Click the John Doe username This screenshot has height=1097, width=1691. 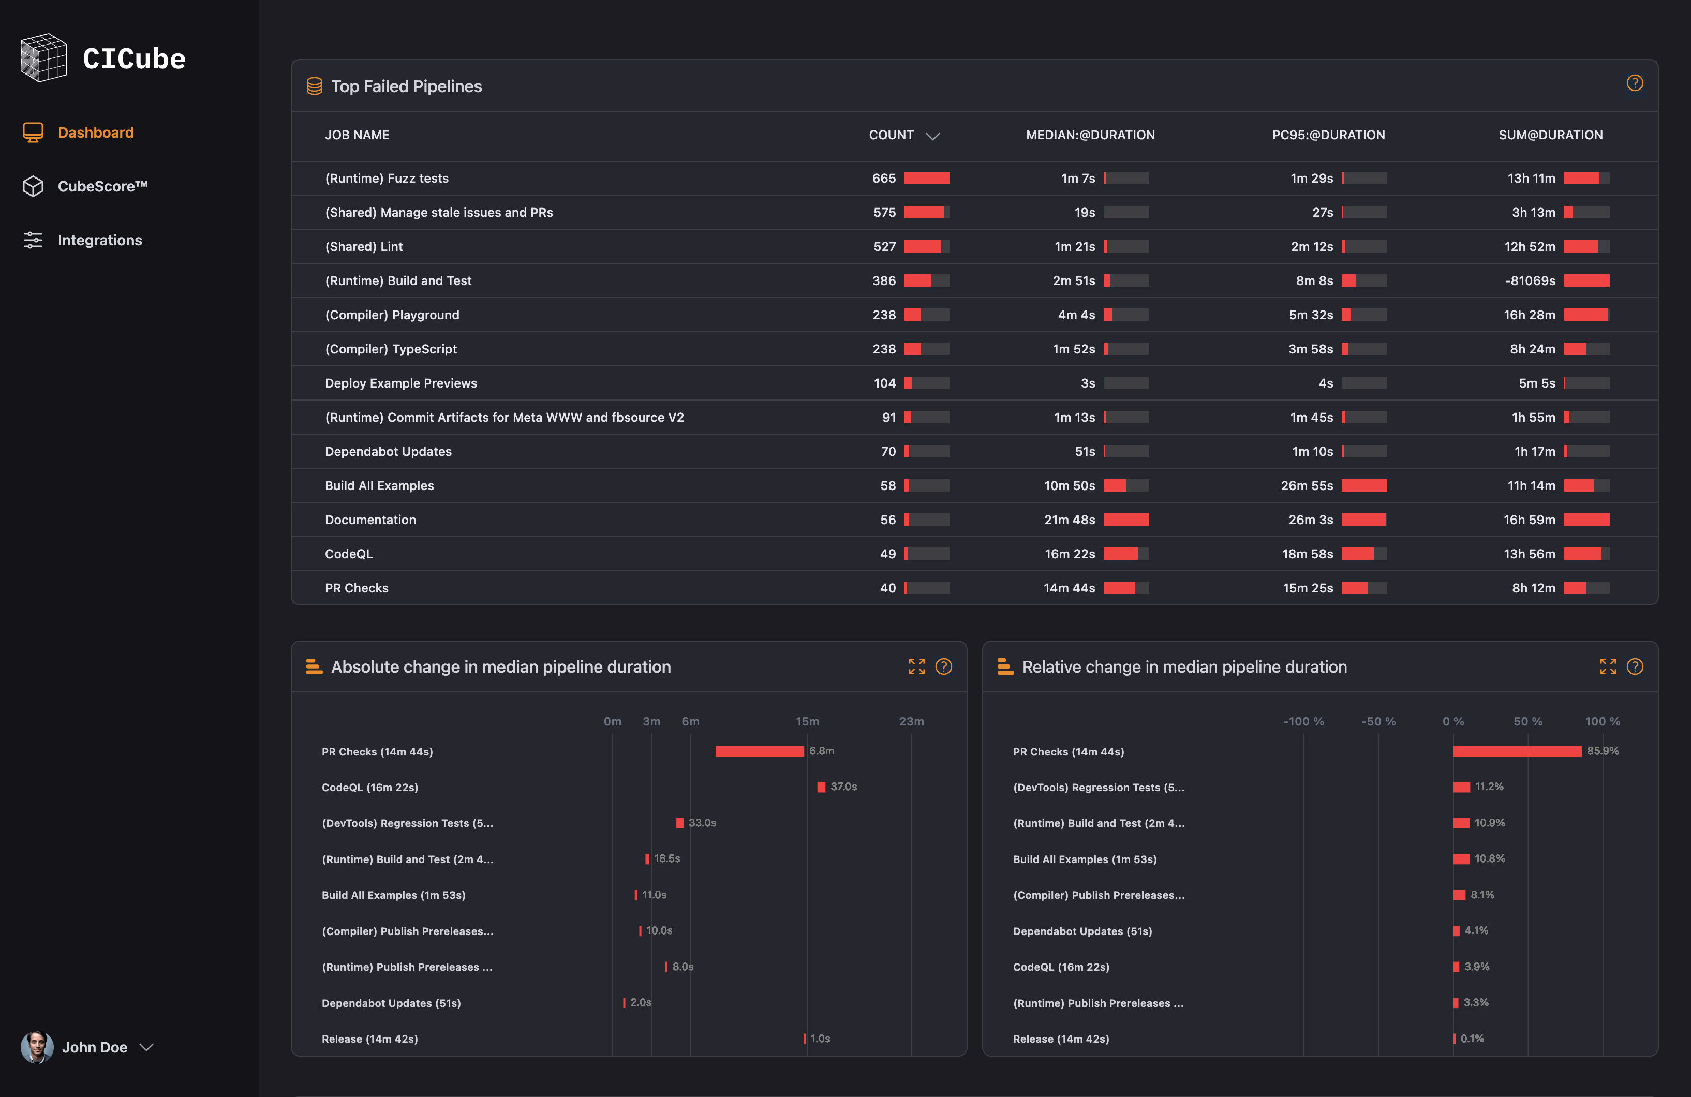[95, 1047]
